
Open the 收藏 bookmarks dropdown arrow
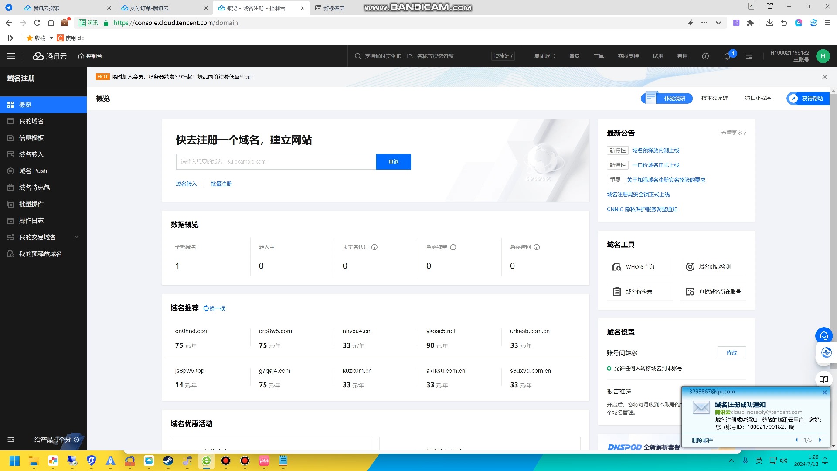(x=51, y=38)
